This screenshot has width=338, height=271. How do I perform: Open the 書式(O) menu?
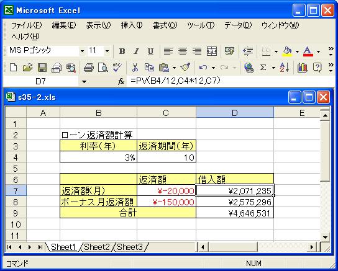[165, 25]
